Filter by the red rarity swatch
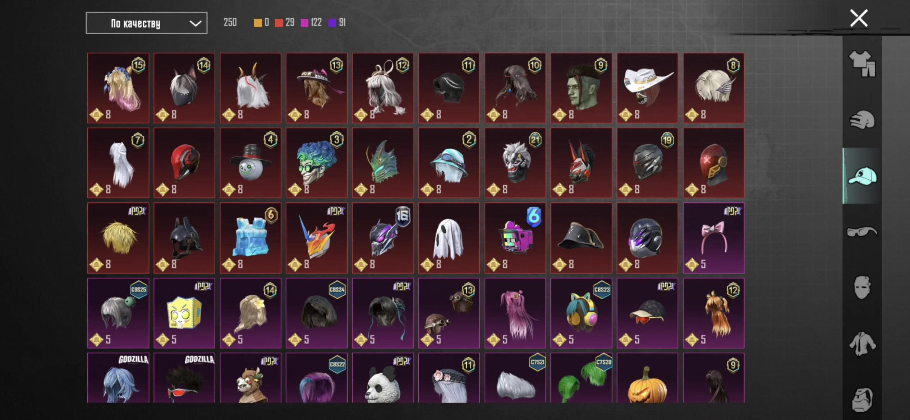This screenshot has width=910, height=420. pyautogui.click(x=279, y=23)
